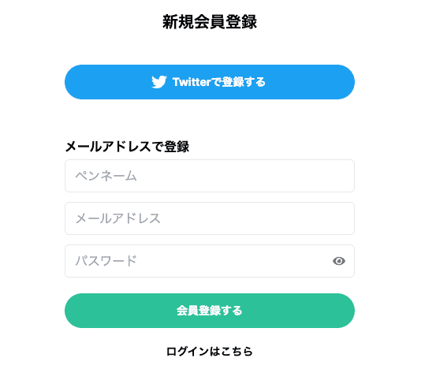
Task: Focus the ペンネーム input field
Action: (x=210, y=176)
